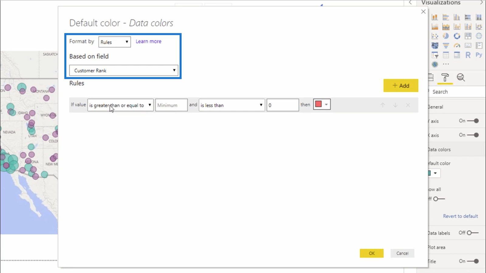Click the Add rule button
Image resolution: width=486 pixels, height=273 pixels.
pyautogui.click(x=401, y=86)
